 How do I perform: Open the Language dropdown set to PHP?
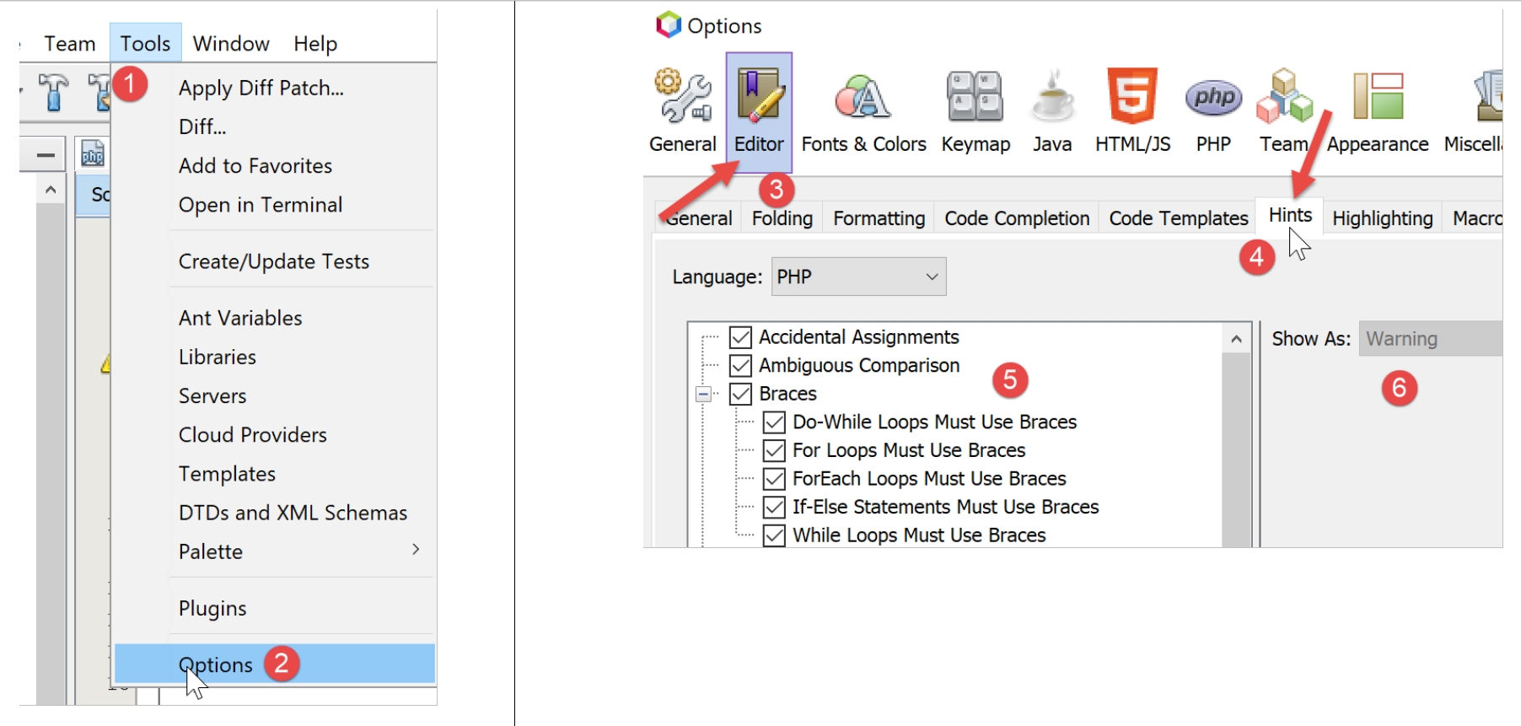pyautogui.click(x=858, y=277)
